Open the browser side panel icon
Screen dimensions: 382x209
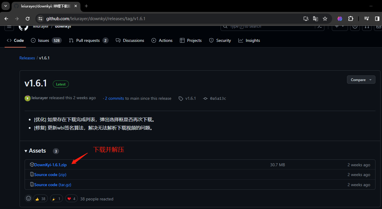pyautogui.click(x=377, y=19)
